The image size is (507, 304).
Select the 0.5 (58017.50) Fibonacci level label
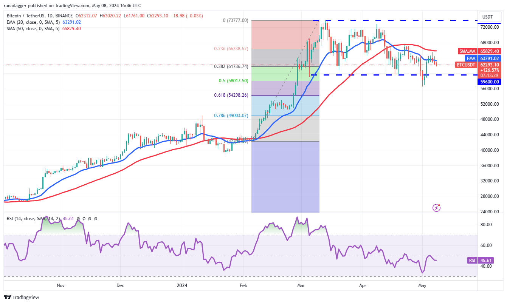(x=234, y=81)
